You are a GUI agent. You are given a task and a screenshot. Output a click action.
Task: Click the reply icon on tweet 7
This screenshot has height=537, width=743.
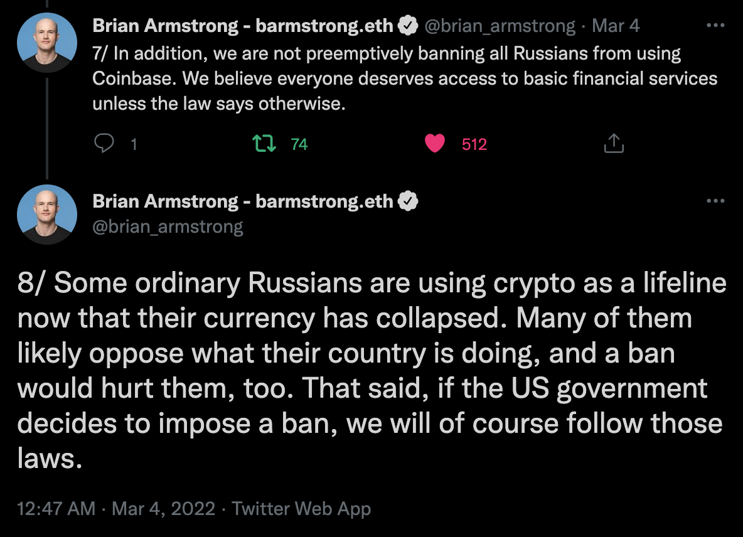point(104,143)
